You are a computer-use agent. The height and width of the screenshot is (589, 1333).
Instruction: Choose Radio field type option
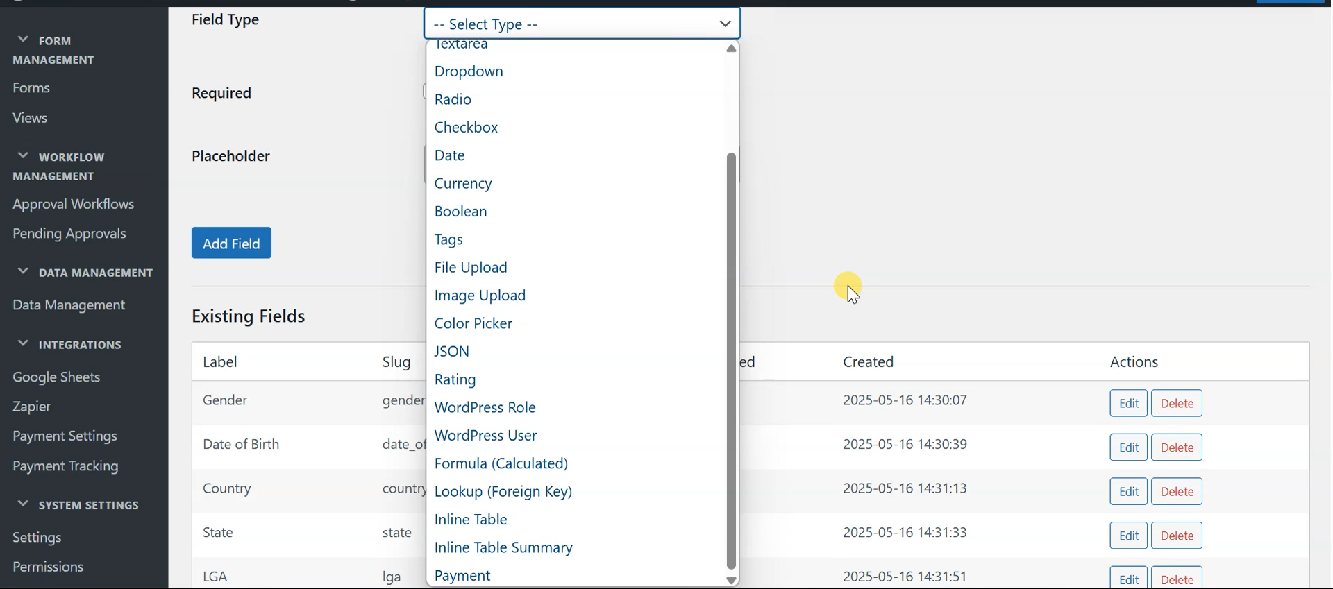click(575, 99)
